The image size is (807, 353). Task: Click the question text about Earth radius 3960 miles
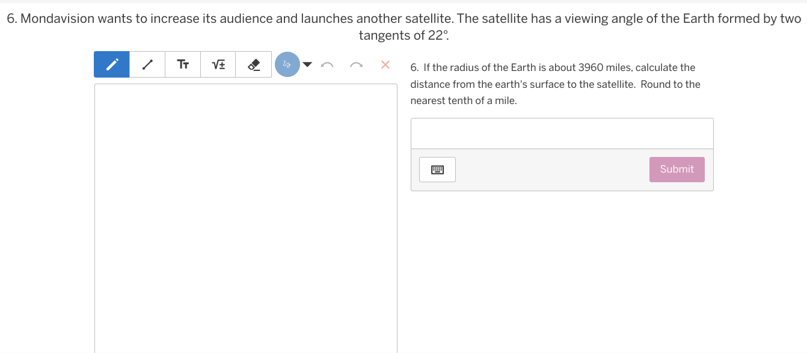[x=556, y=84]
